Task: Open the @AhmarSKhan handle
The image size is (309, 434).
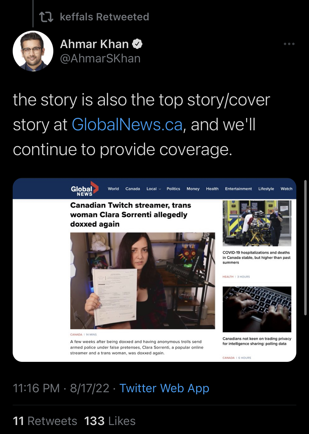Action: 100,58
